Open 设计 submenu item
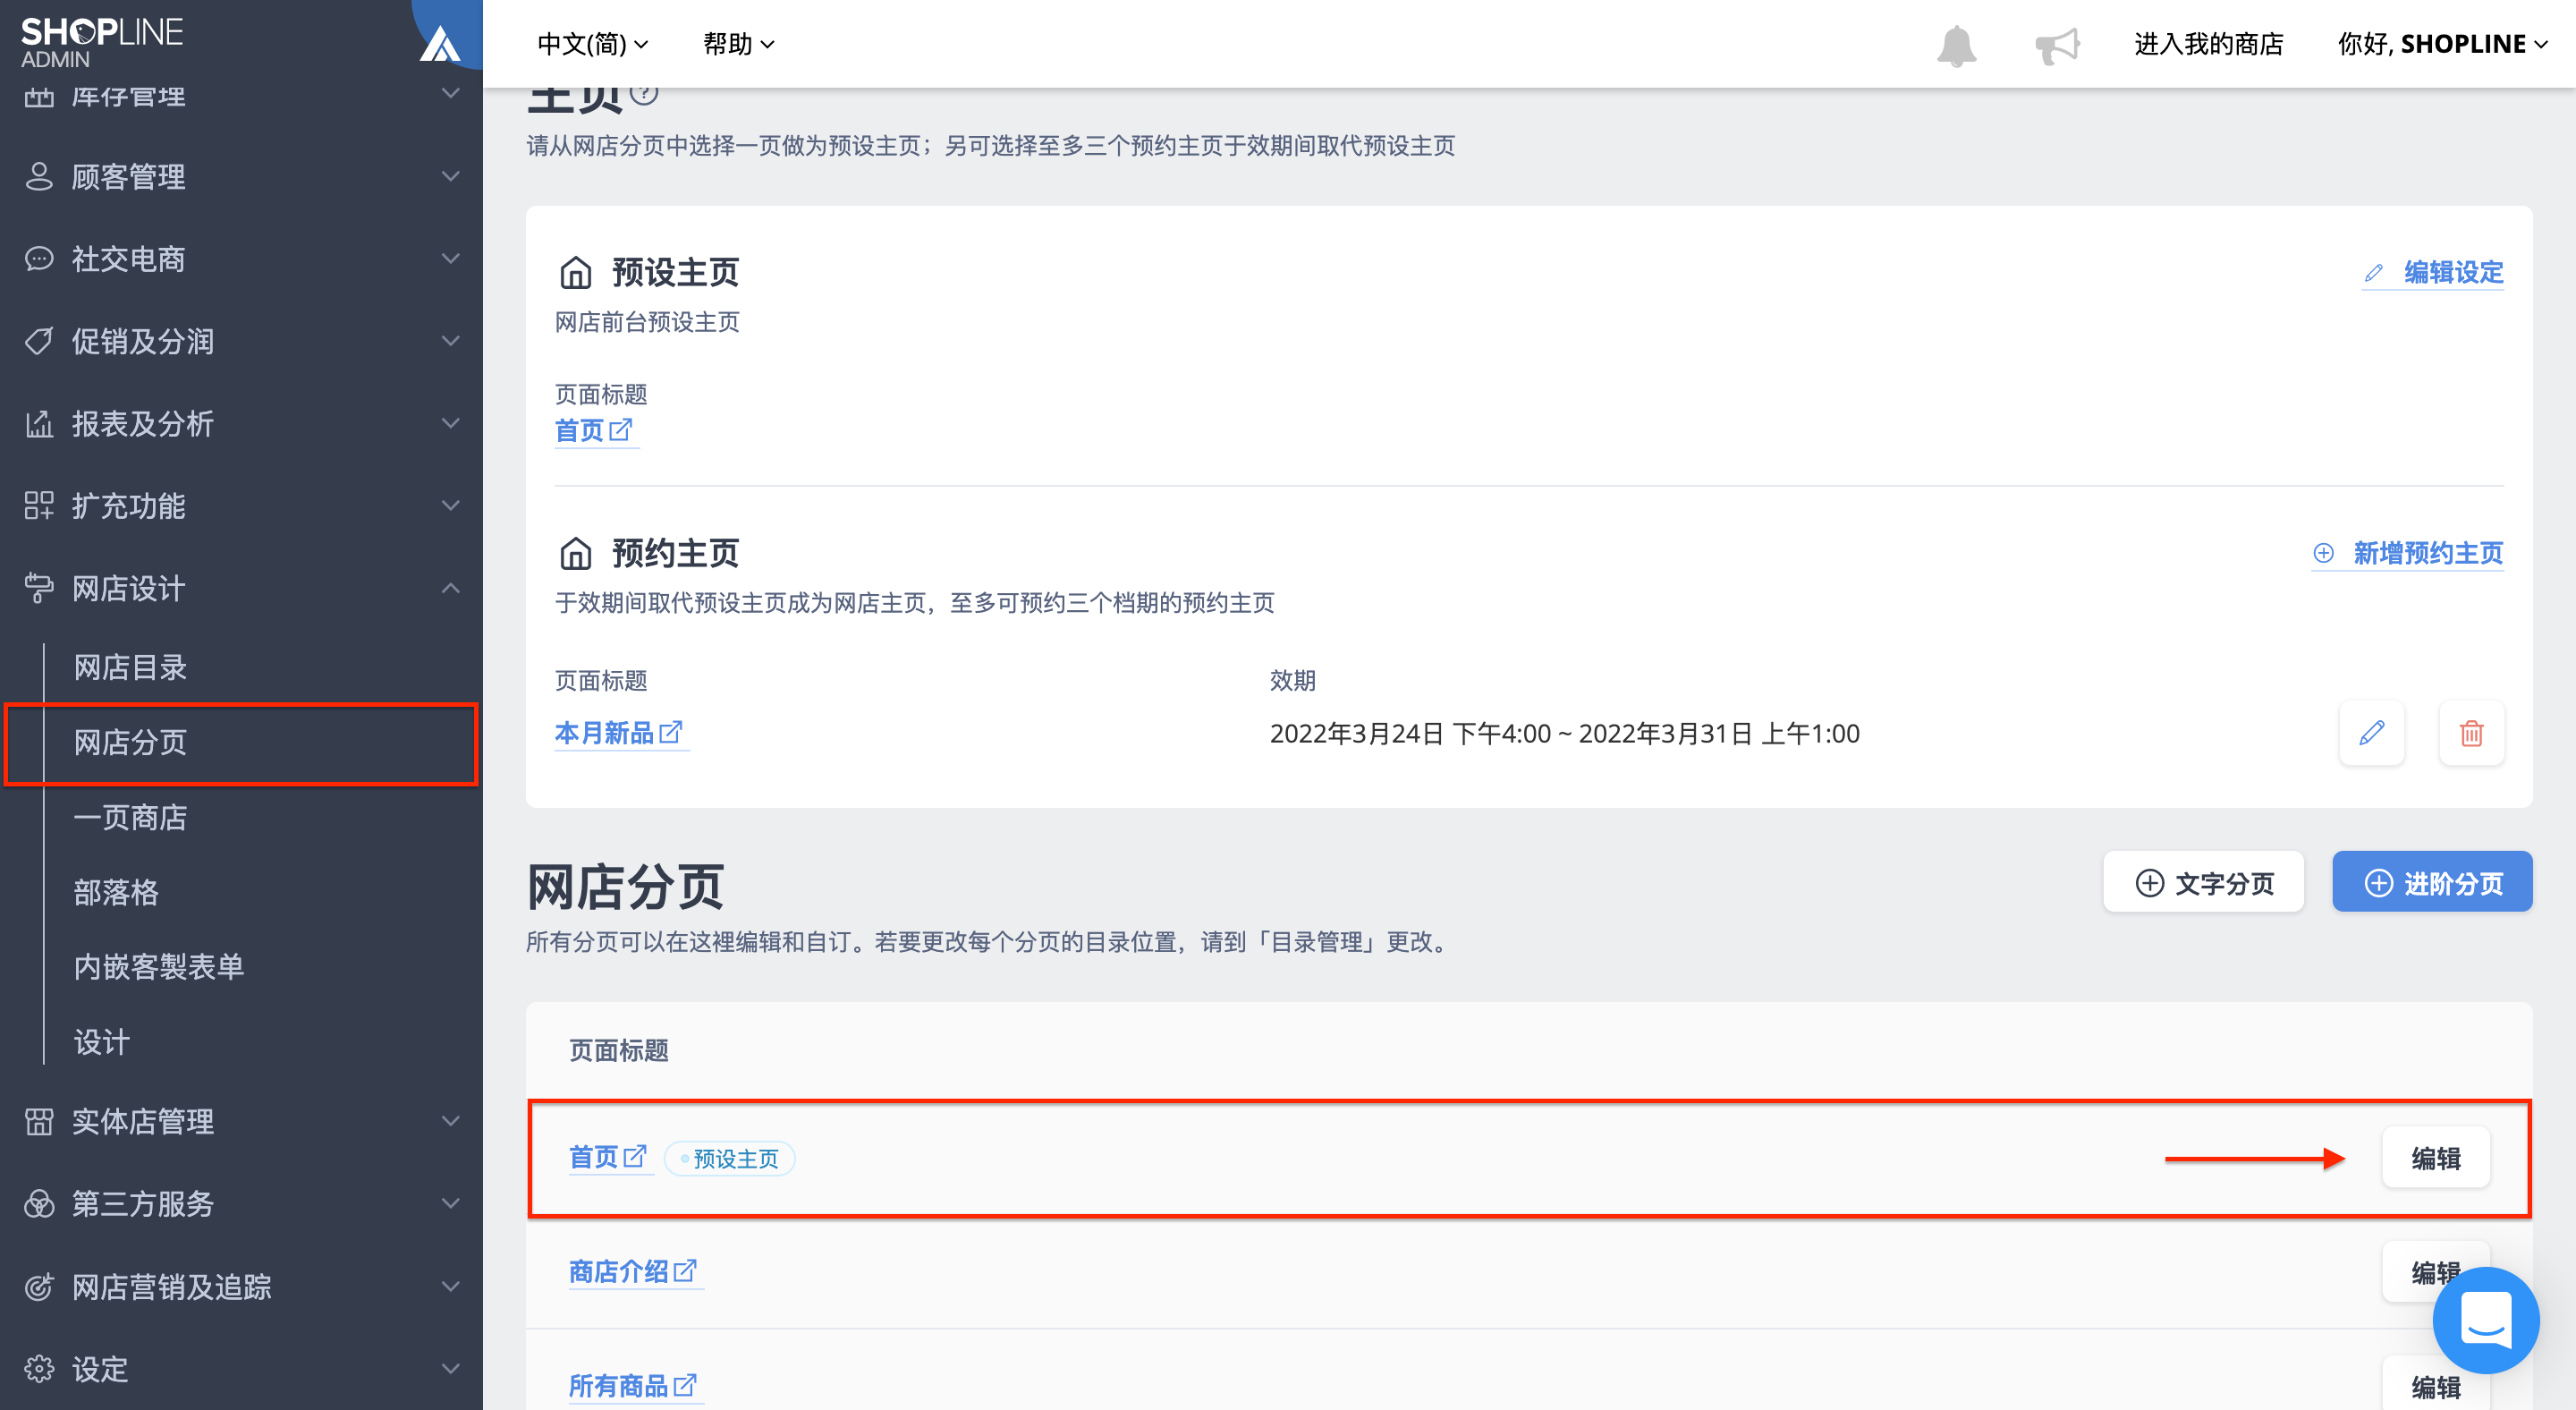The image size is (2576, 1410). point(101,1042)
